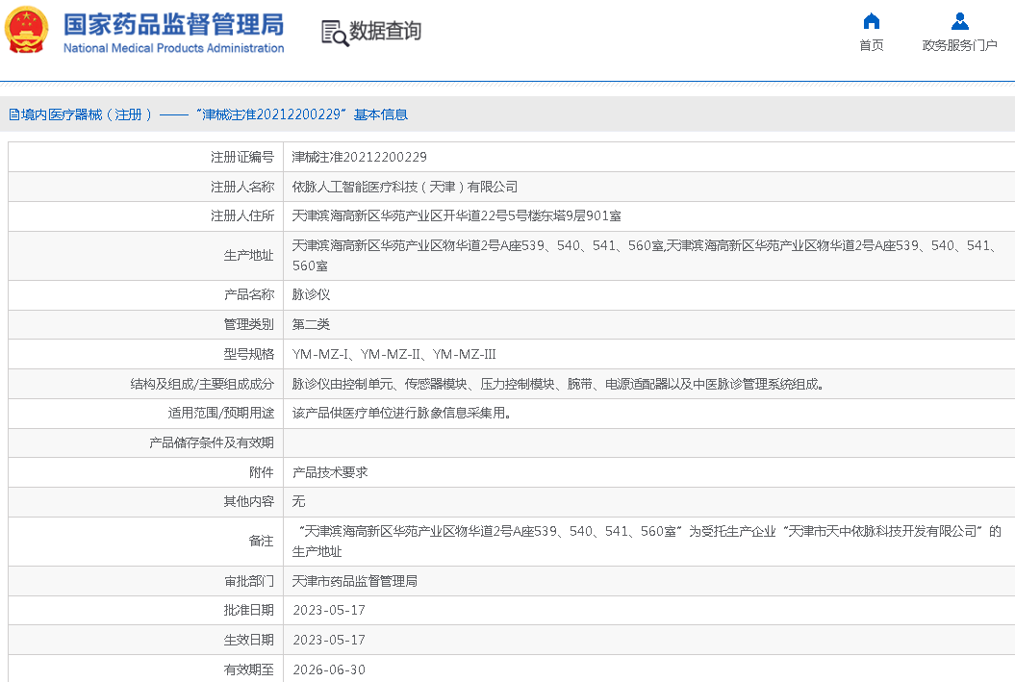
Task: Open the 产品技术要求 attachment
Action: tap(330, 473)
